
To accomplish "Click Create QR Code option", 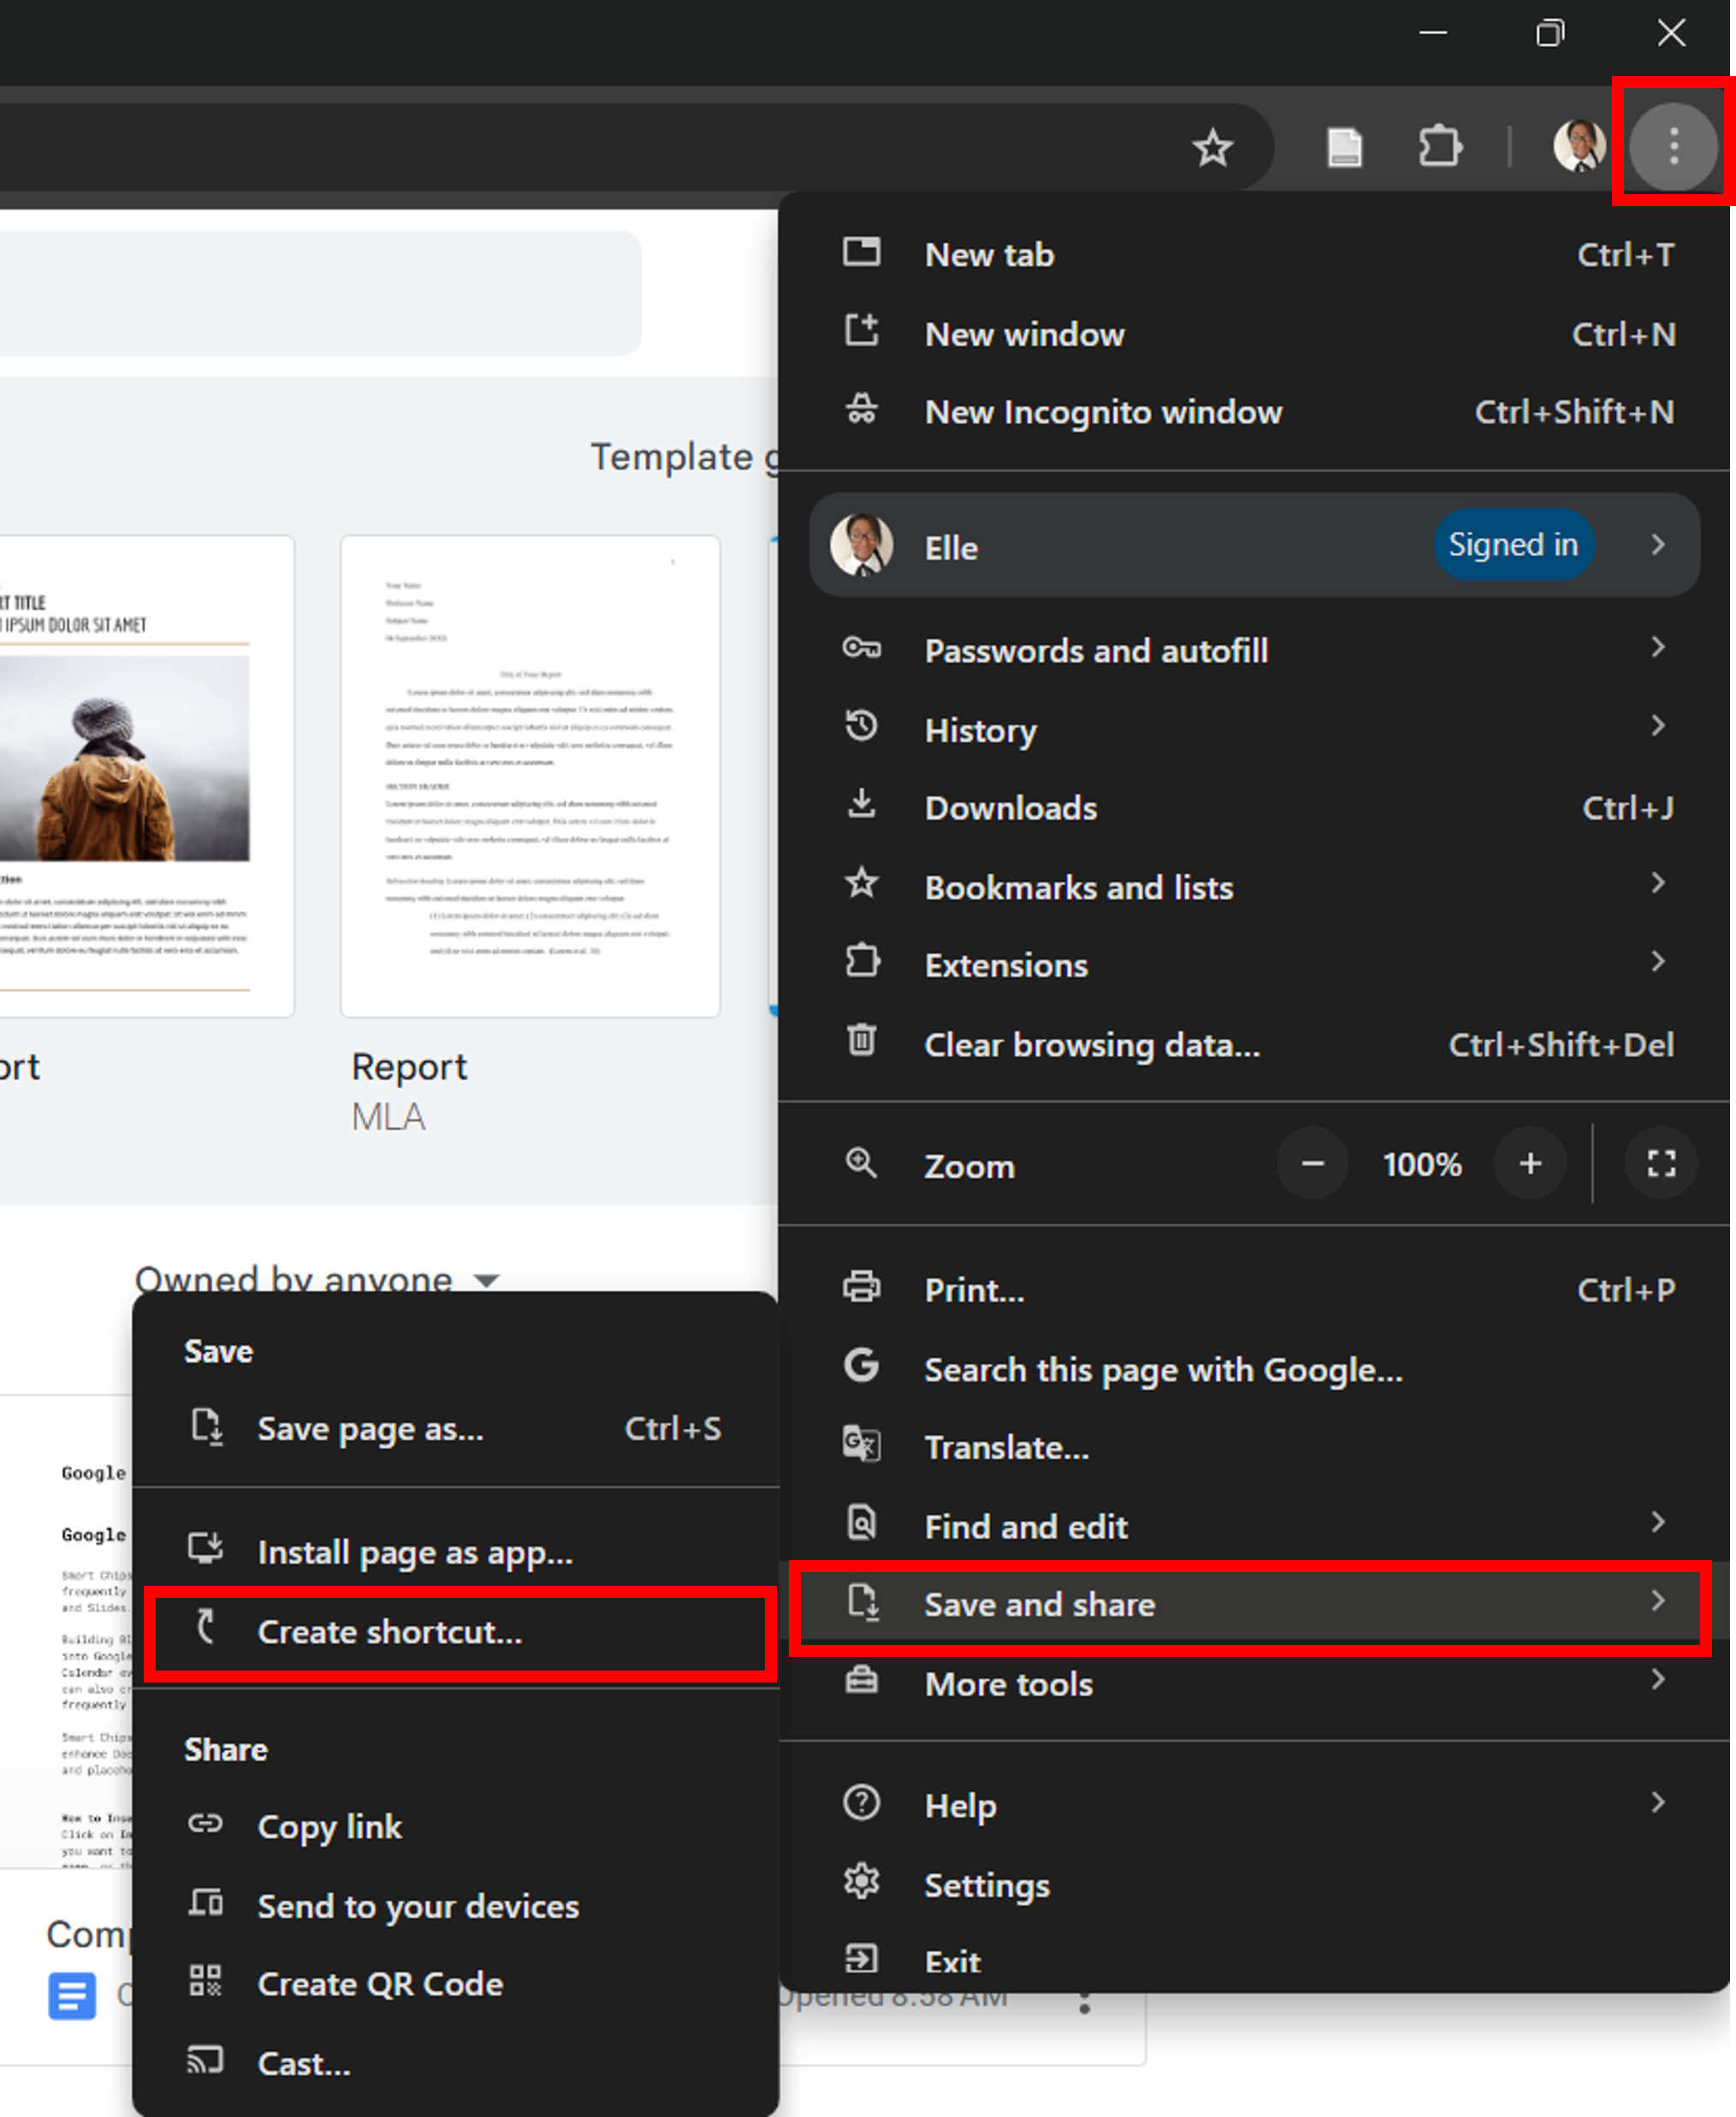I will click(x=456, y=1983).
